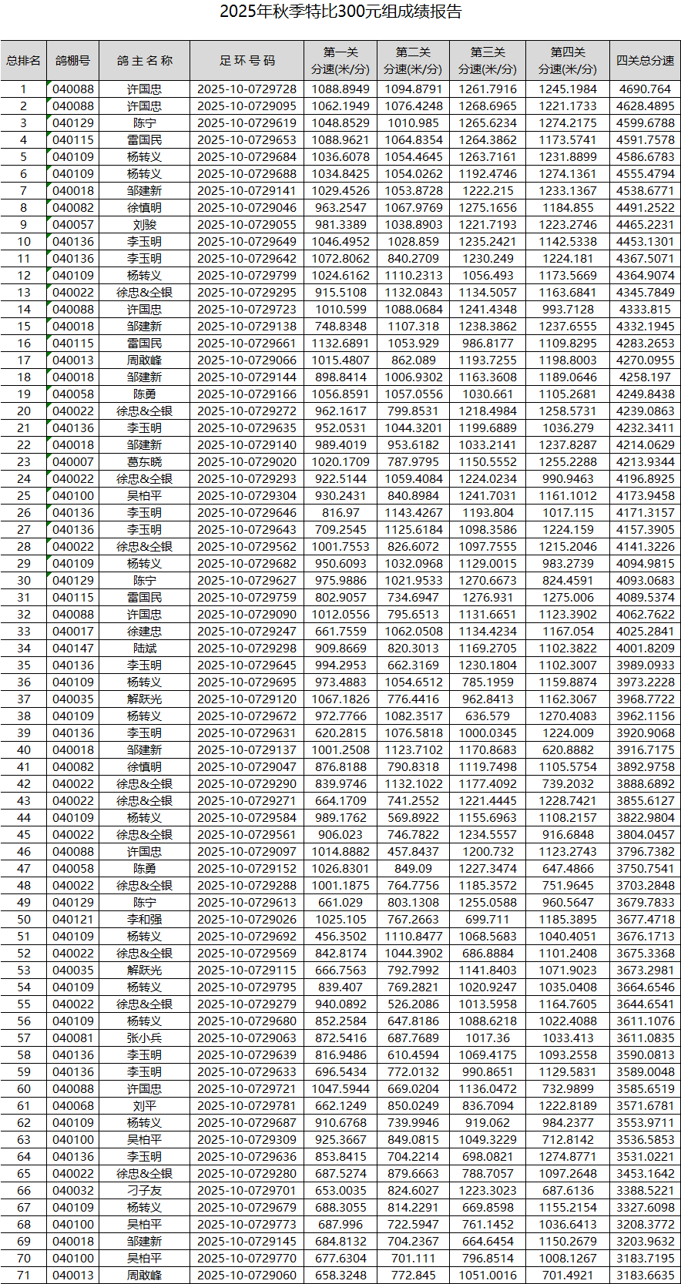The image size is (681, 1284).
Task: Click ring number cell 2025-10-0729026
Action: click(247, 920)
